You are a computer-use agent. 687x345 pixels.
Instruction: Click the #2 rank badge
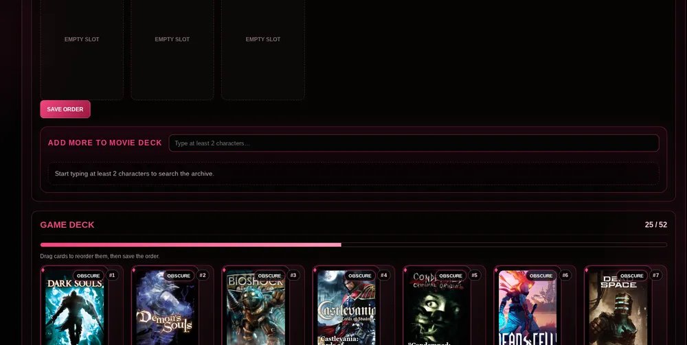coord(203,276)
